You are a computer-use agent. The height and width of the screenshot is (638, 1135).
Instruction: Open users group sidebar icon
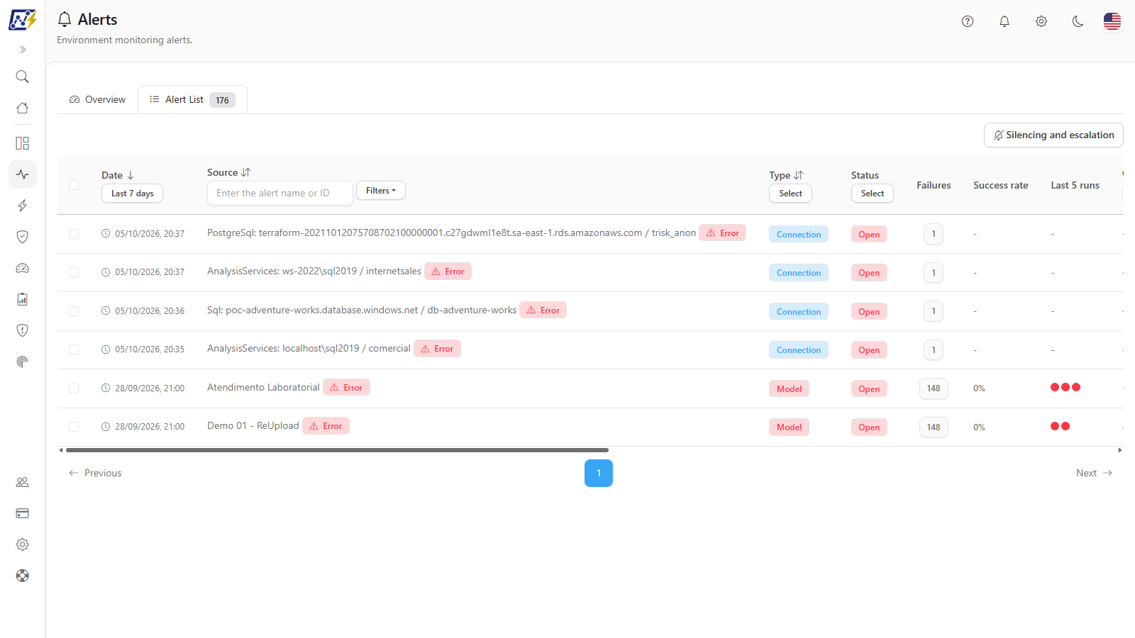23,482
